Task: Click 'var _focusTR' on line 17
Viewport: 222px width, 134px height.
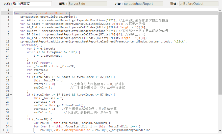Action: pyautogui.click(x=37, y=66)
